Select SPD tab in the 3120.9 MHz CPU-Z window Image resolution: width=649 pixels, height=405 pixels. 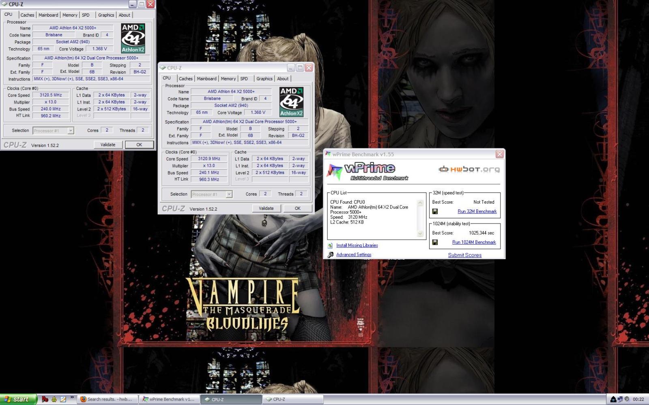[244, 79]
